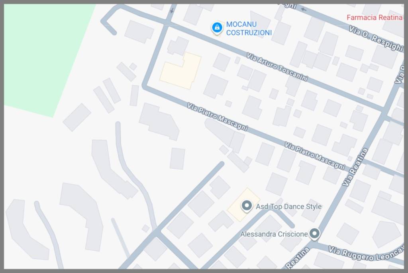
Task: Click the Mocanu Costruzioni shop pin icon
Action: click(217, 27)
